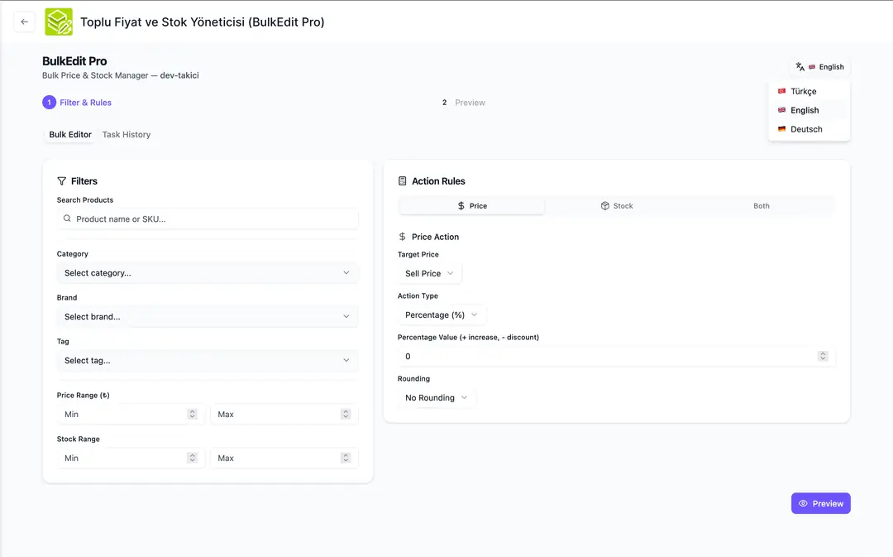Focus the Price Range Min field

(124, 414)
